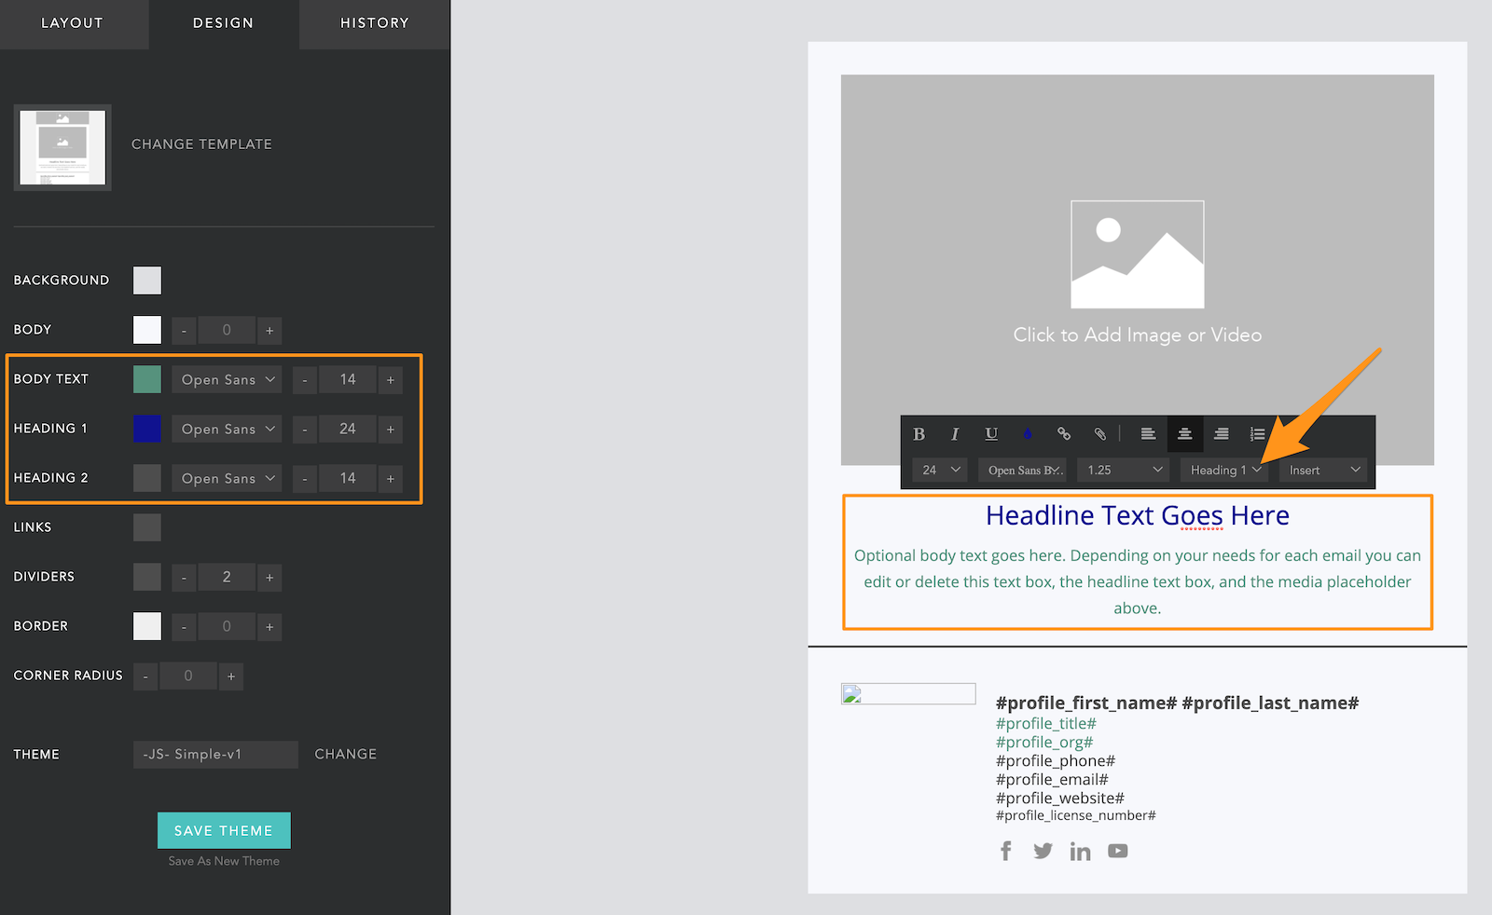Expand the Insert dropdown
This screenshot has height=915, width=1492.
tap(1324, 471)
